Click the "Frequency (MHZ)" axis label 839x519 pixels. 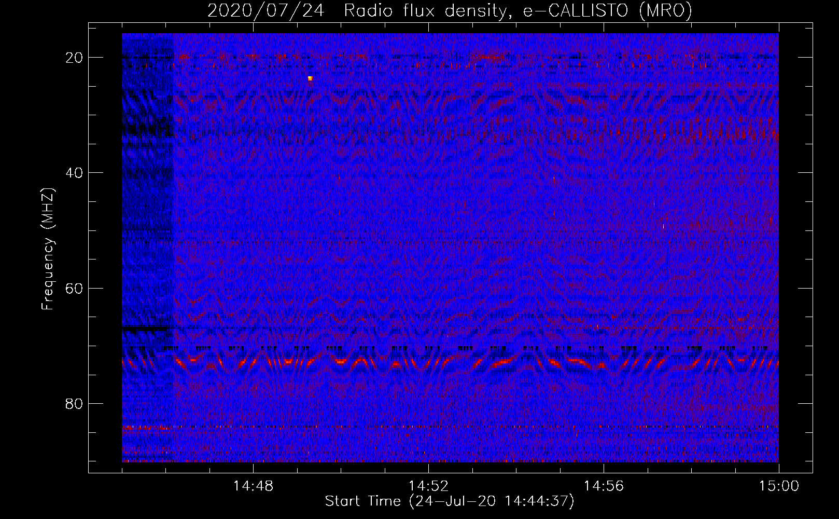pos(48,249)
